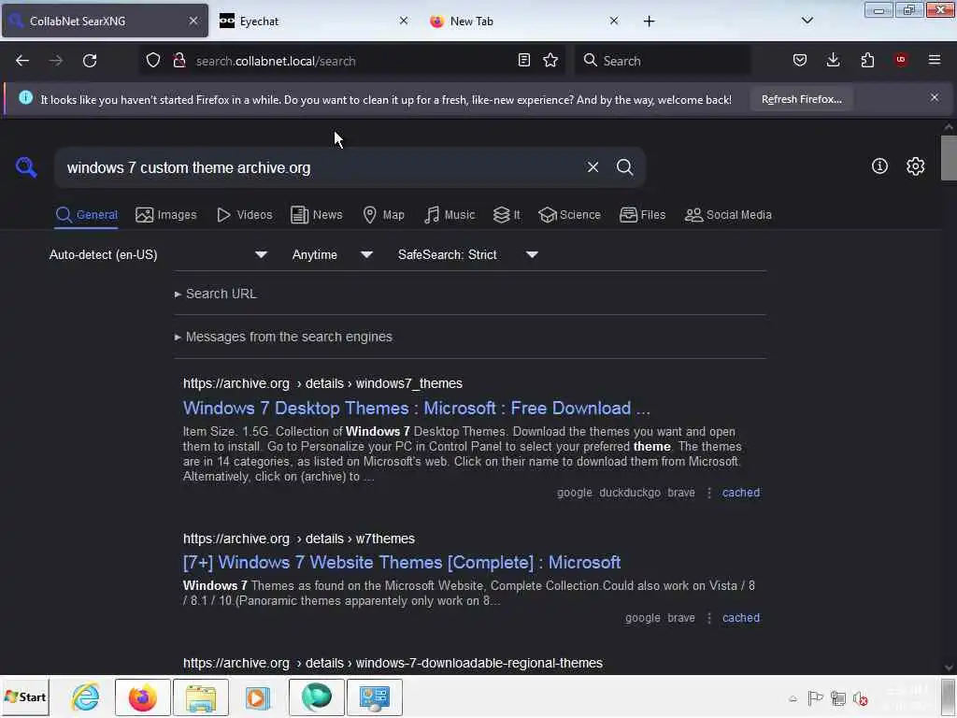
Task: Close the CollabNet SearXNG tab
Action: 193,21
